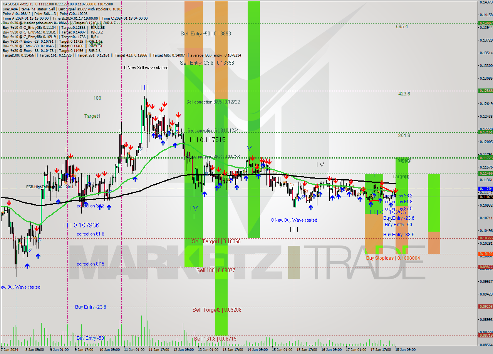Click the '423.6' Fibonacci level label
Viewport: 493px width, 354px height.
coord(404,94)
